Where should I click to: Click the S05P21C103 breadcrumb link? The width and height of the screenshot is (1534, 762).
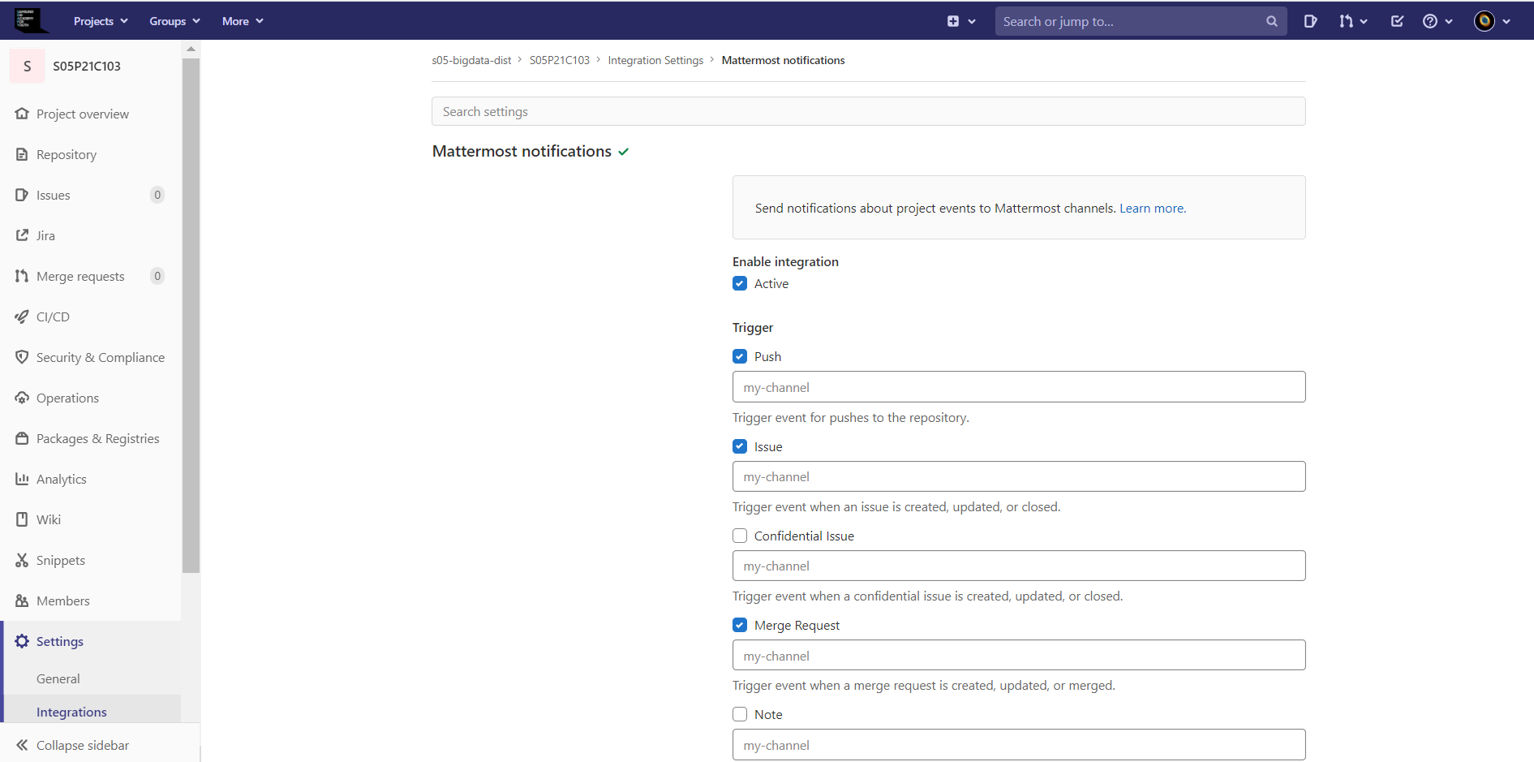click(560, 60)
